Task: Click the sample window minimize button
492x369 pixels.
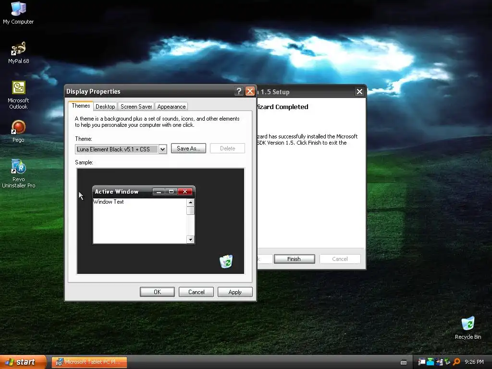Action: click(159, 192)
